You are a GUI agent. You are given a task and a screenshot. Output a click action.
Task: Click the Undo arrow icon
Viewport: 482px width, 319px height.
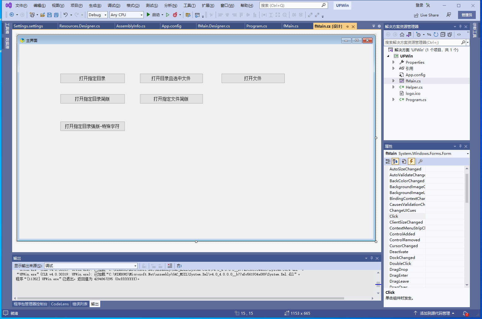(x=66, y=15)
